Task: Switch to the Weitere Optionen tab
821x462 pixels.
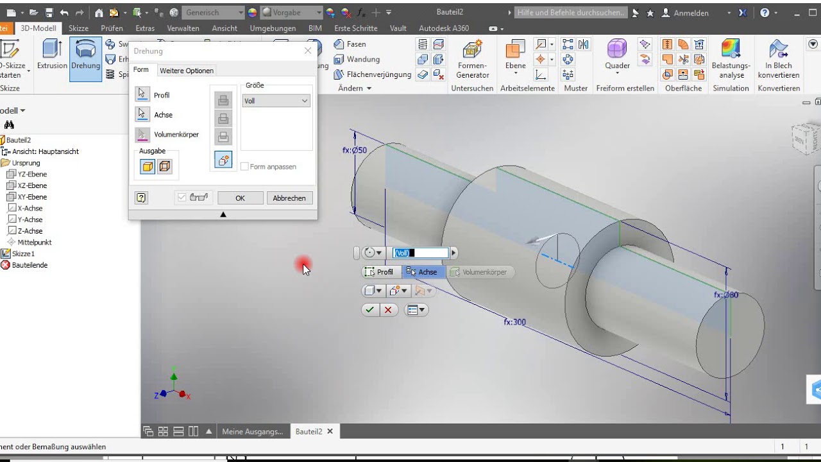Action: click(187, 71)
